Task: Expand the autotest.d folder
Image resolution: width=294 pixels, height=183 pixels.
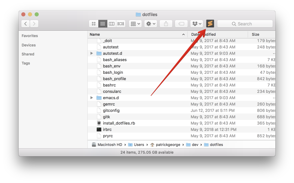Action: tap(92, 53)
